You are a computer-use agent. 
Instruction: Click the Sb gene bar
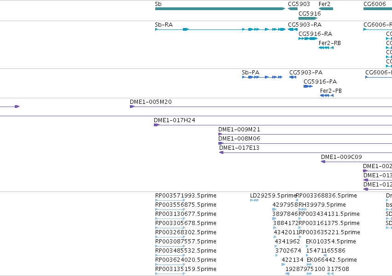(220, 9)
